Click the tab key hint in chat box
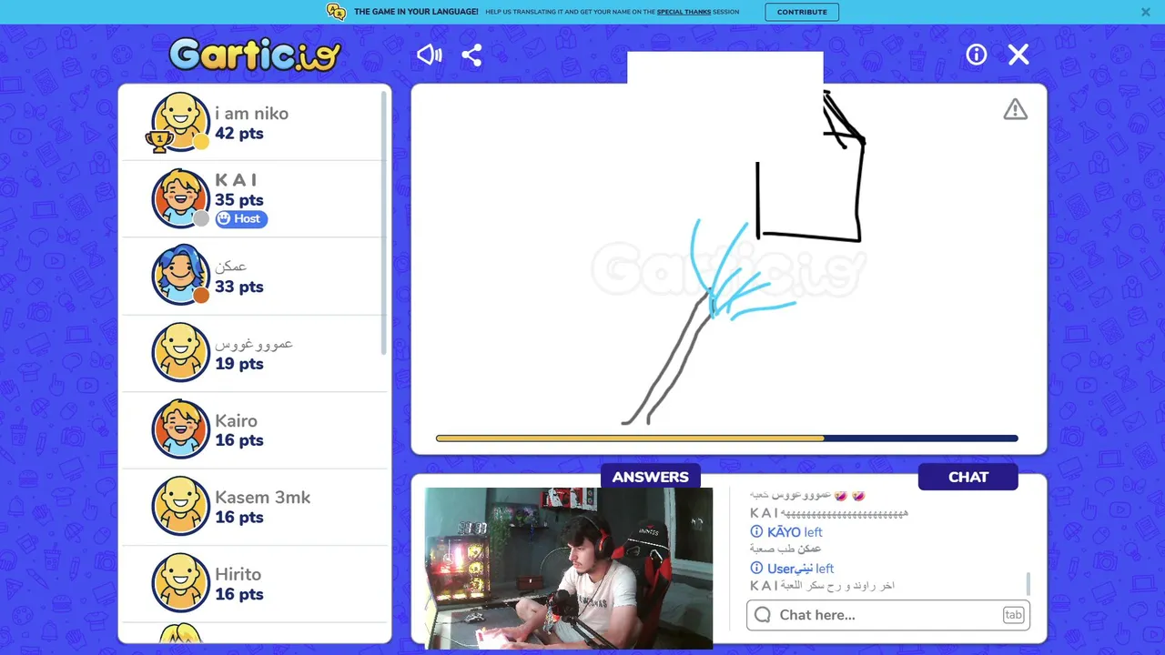This screenshot has width=1165, height=655. coord(1013,615)
